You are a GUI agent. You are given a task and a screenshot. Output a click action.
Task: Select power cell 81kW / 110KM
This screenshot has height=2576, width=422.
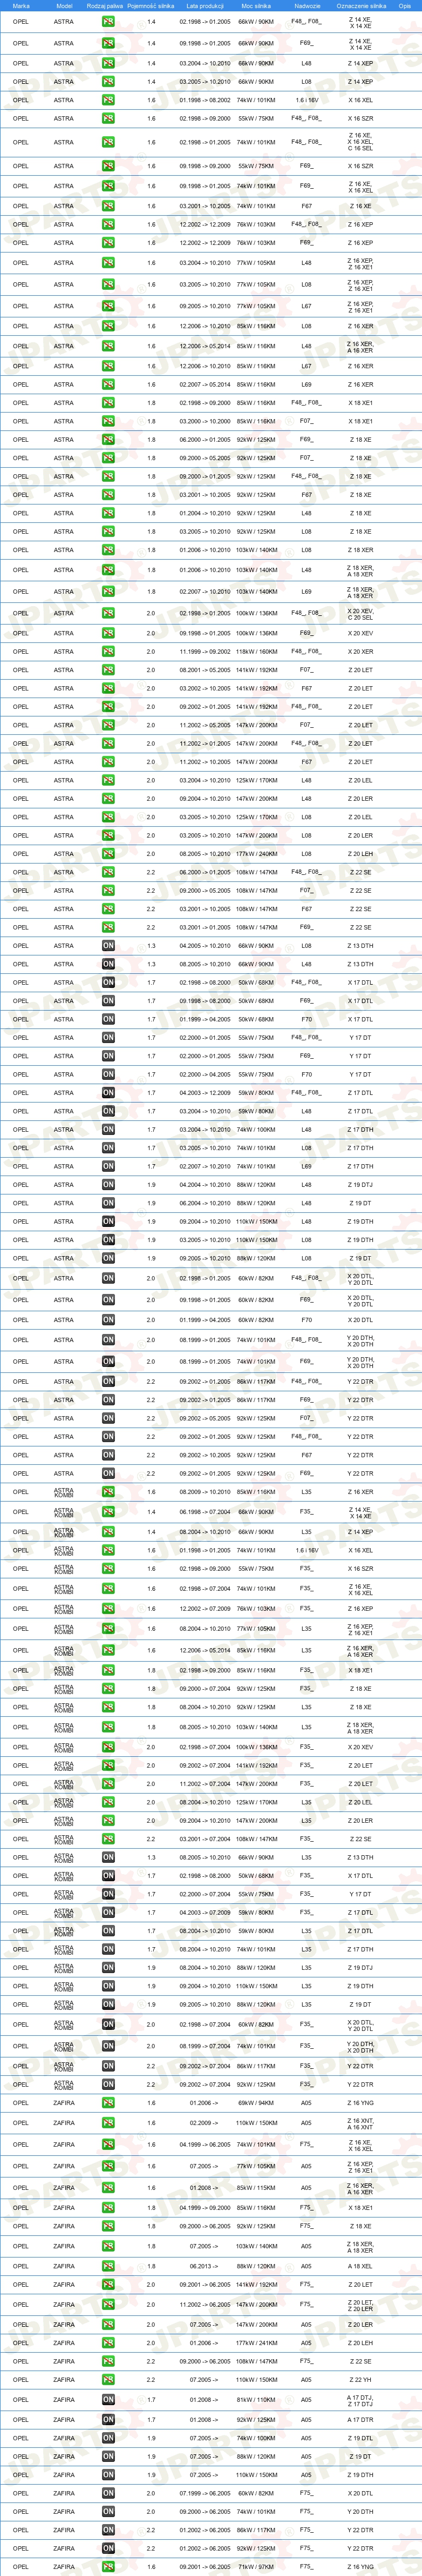coord(255,2400)
